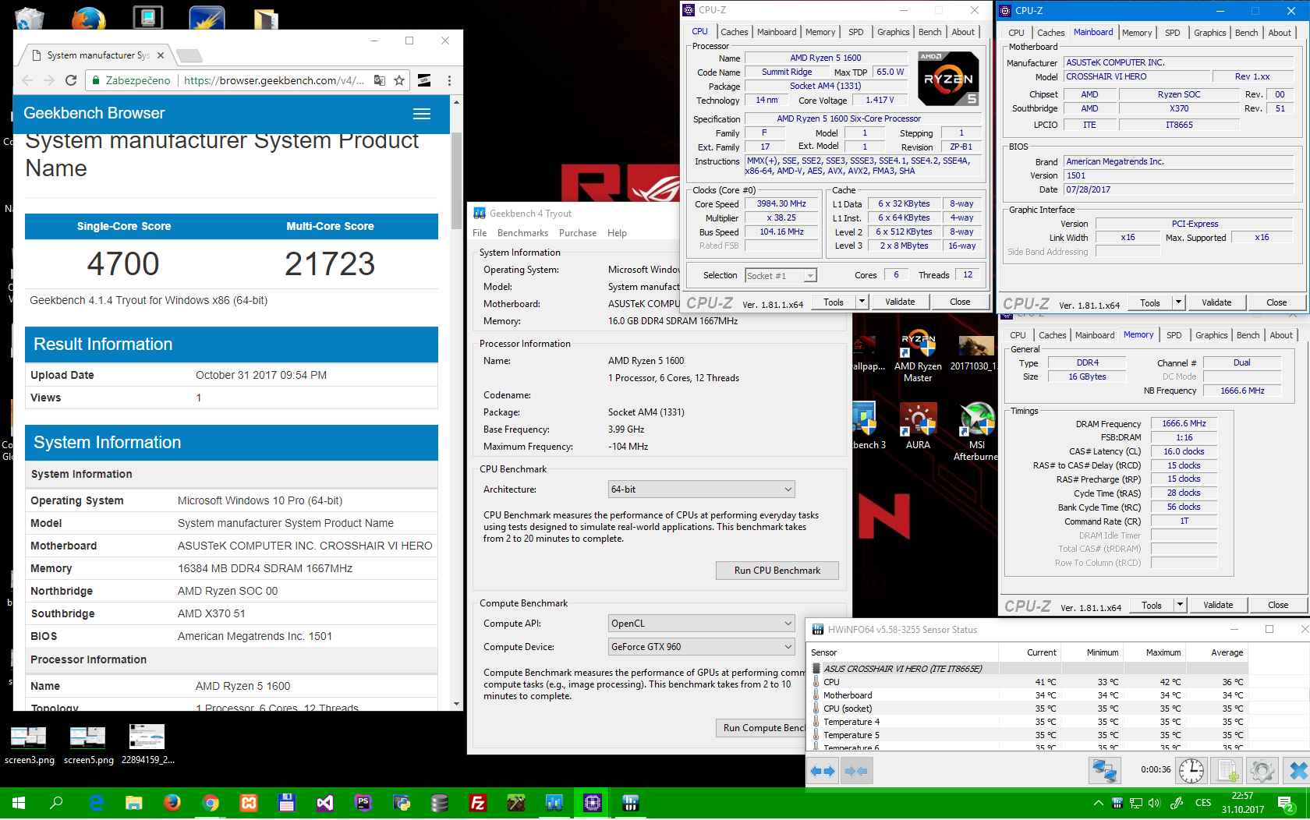Click the volume icon in system tray
Image resolution: width=1310 pixels, height=820 pixels.
point(1155,803)
